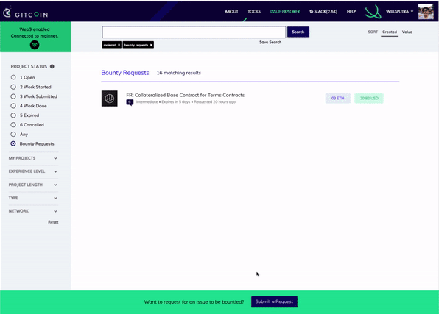This screenshot has height=314, width=439.
Task: Click the project avatar of the FR bounty
Action: pos(110,99)
